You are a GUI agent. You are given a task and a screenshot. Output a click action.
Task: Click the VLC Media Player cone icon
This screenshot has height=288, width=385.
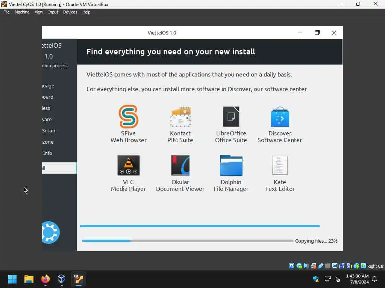[129, 165]
